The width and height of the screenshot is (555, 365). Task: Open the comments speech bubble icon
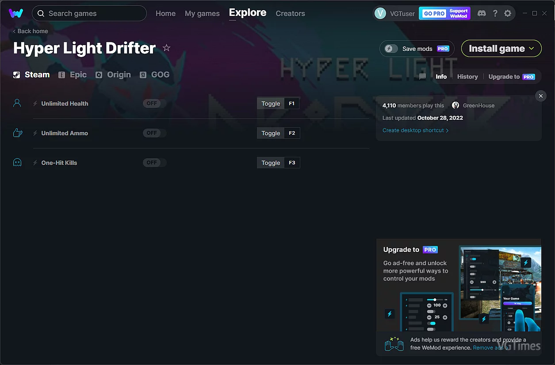422,76
